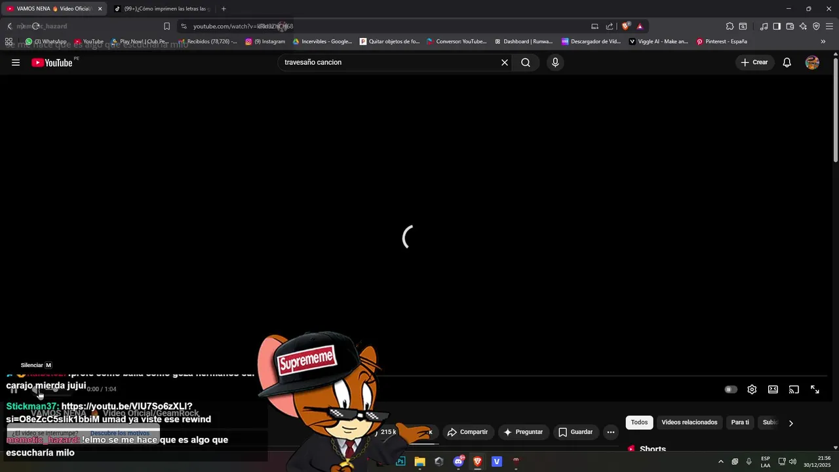Open Discord from the taskbar

click(x=458, y=462)
